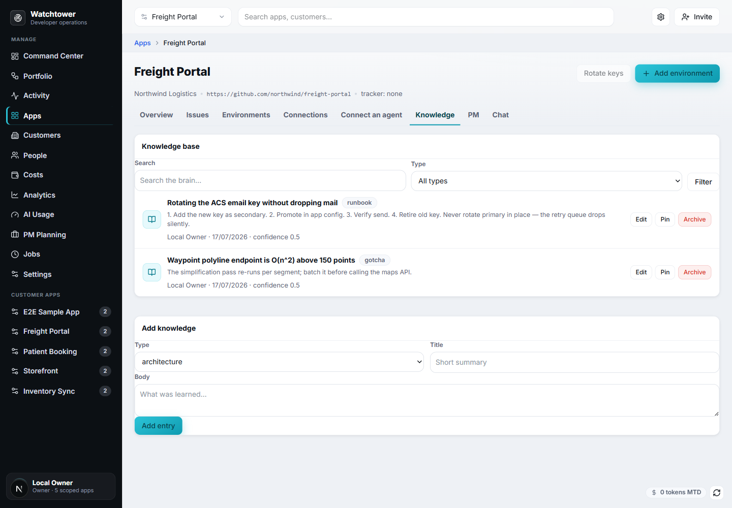Click the Local Owner avatar

pos(19,489)
